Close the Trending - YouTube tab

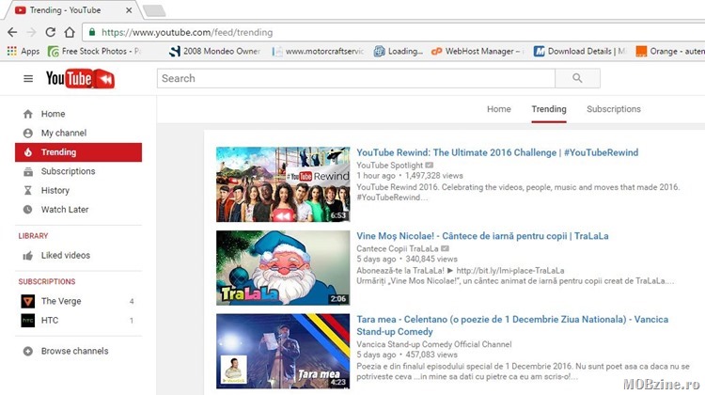click(x=129, y=10)
